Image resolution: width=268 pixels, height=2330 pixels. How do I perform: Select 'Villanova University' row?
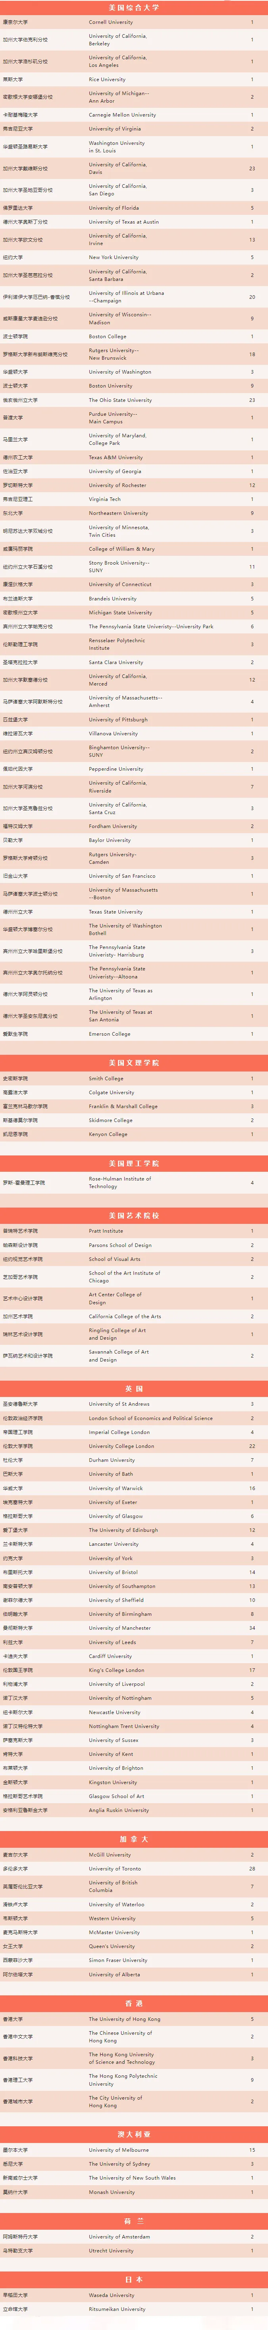click(133, 734)
